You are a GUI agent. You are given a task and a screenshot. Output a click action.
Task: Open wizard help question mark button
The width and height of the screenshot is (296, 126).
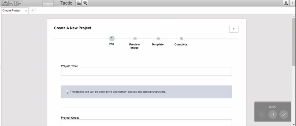click(234, 29)
